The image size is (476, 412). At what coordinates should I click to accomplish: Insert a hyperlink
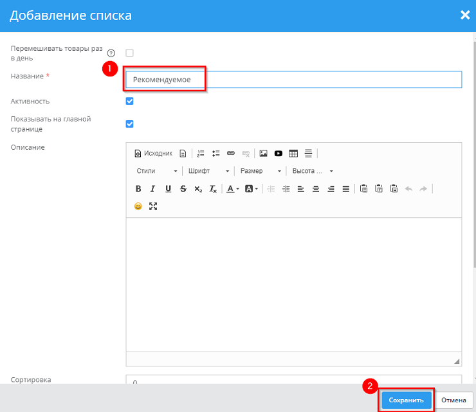click(x=231, y=154)
